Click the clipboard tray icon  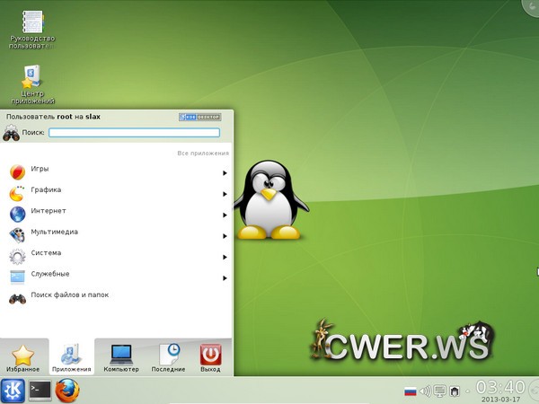455,391
